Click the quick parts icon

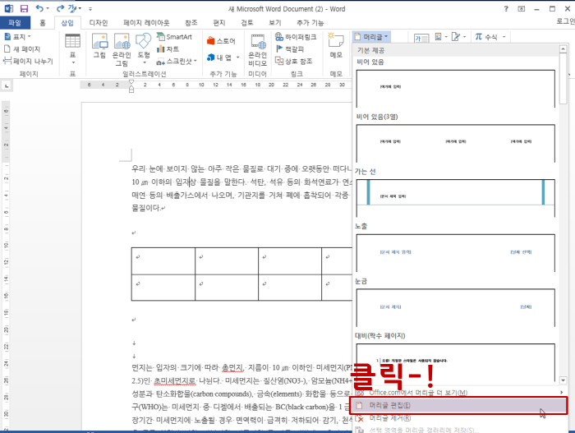[438, 37]
